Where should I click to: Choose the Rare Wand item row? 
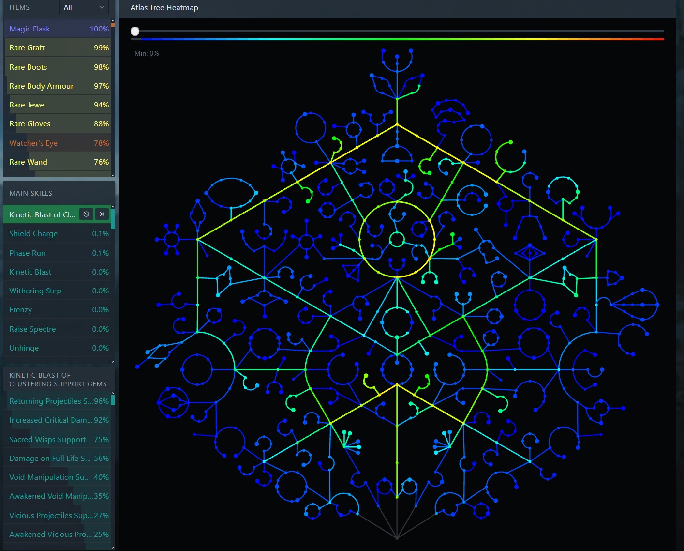(x=57, y=162)
